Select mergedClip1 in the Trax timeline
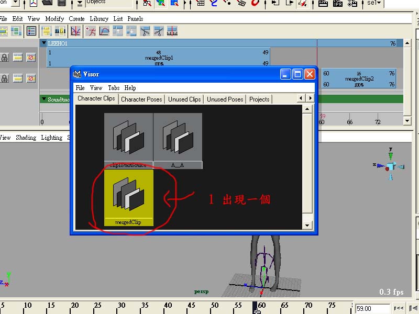 click(159, 58)
